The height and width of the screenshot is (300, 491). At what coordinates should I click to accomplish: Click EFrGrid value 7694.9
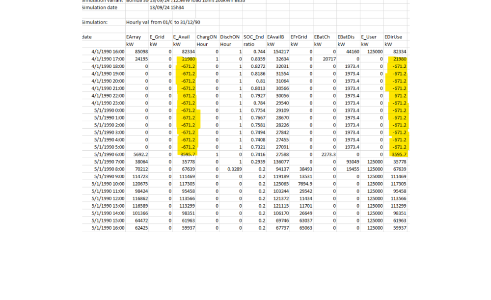coord(301,184)
